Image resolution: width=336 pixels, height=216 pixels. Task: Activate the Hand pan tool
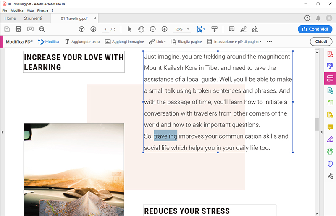(141, 29)
